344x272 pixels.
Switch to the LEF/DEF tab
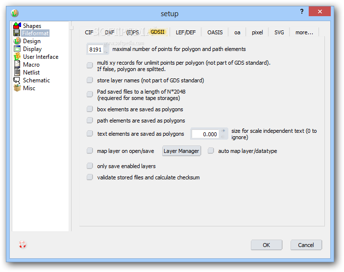point(186,32)
